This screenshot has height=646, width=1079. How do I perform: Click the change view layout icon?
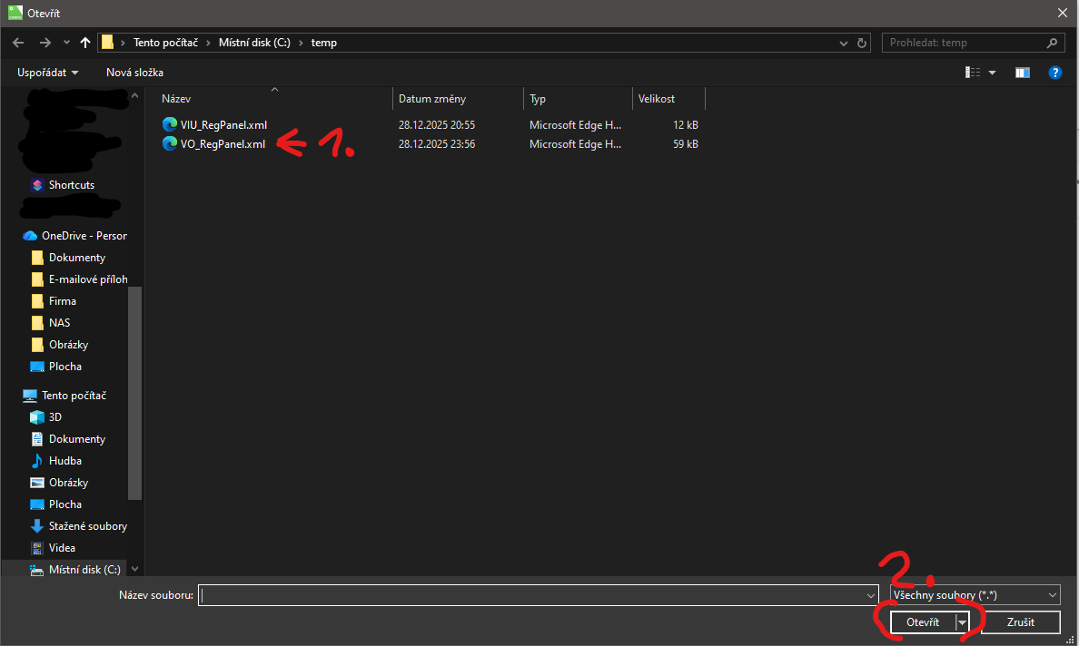[973, 73]
